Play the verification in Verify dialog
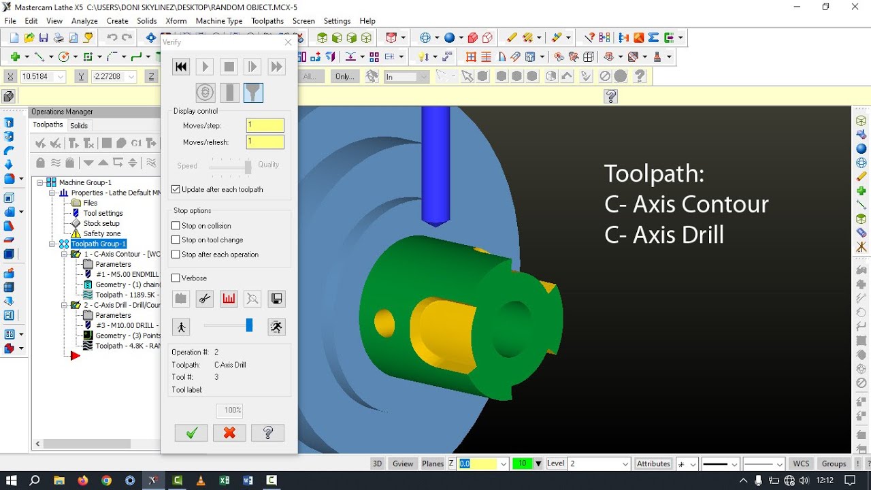871x490 pixels. 205,67
